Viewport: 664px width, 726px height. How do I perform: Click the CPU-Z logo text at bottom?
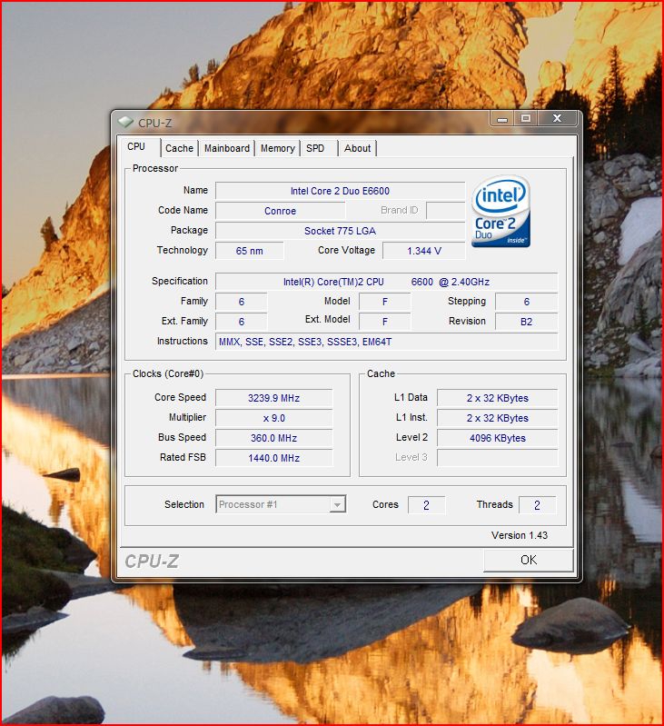tap(152, 562)
